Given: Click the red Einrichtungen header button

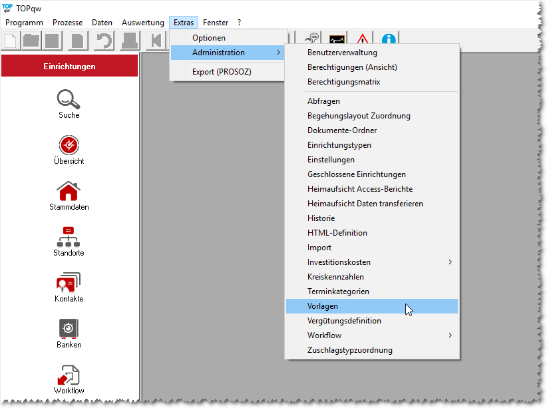Looking at the screenshot, I should [69, 67].
